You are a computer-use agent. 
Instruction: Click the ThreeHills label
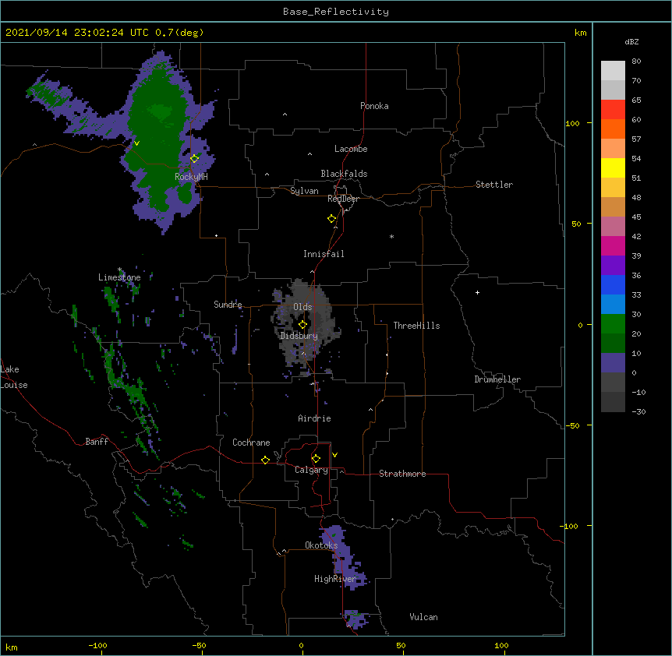(416, 326)
